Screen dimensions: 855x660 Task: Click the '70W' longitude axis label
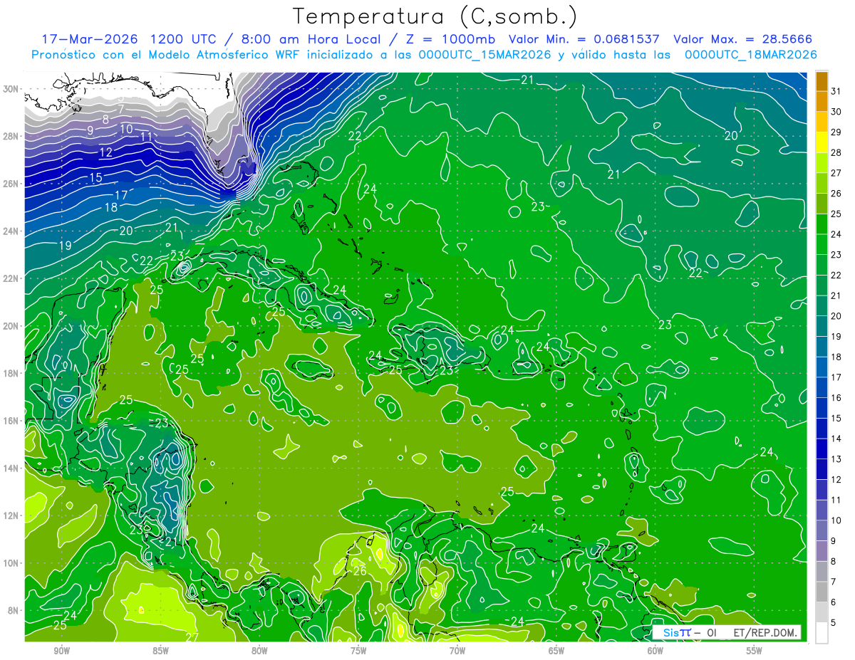(457, 651)
